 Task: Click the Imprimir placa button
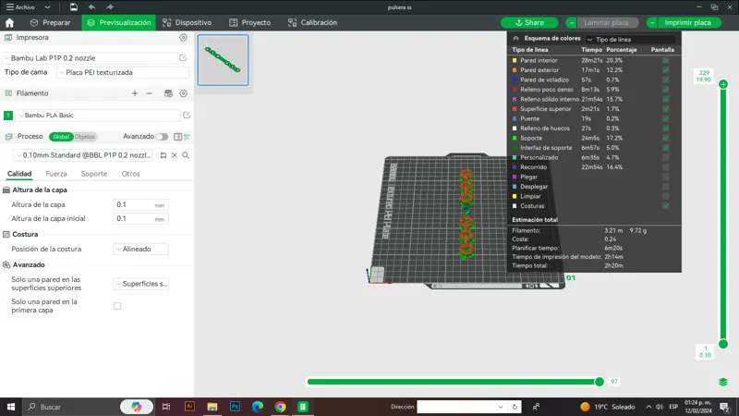[x=687, y=22]
